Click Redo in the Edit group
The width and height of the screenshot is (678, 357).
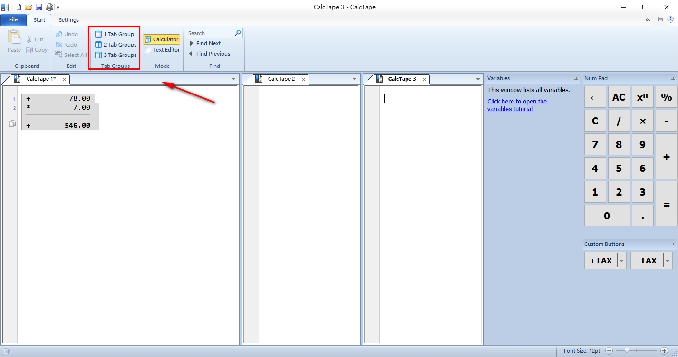click(x=67, y=45)
